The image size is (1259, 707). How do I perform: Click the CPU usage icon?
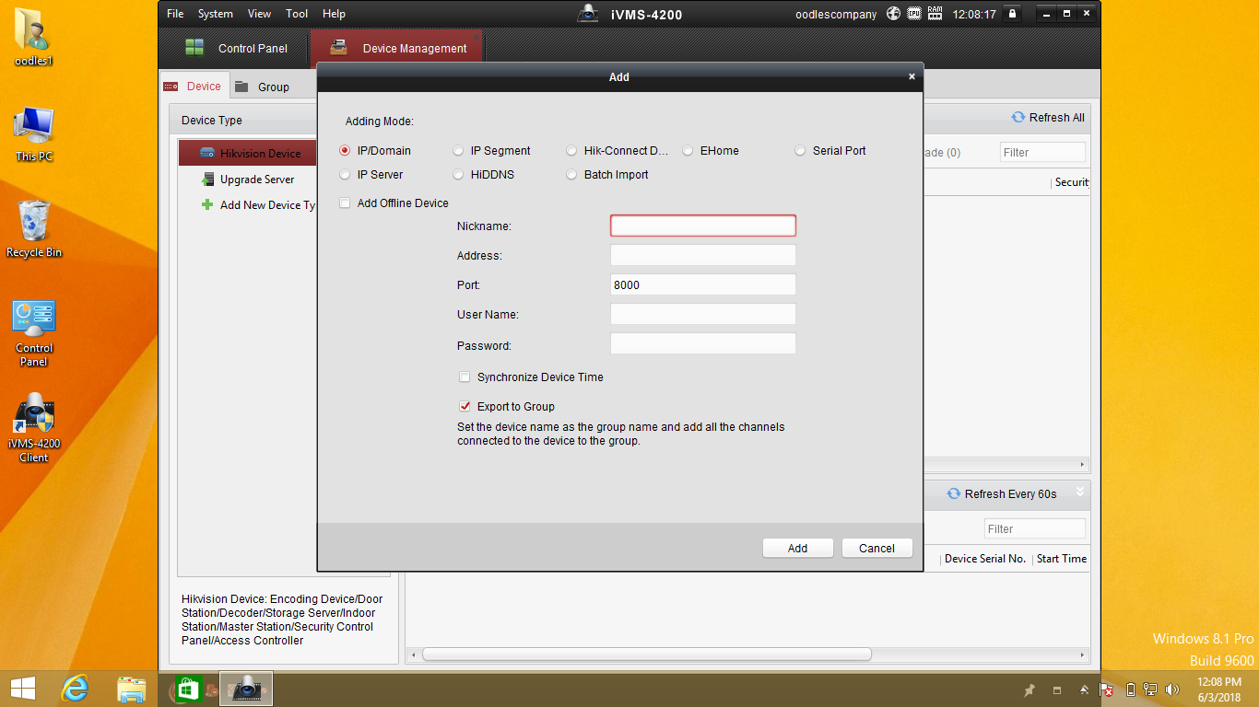click(914, 14)
